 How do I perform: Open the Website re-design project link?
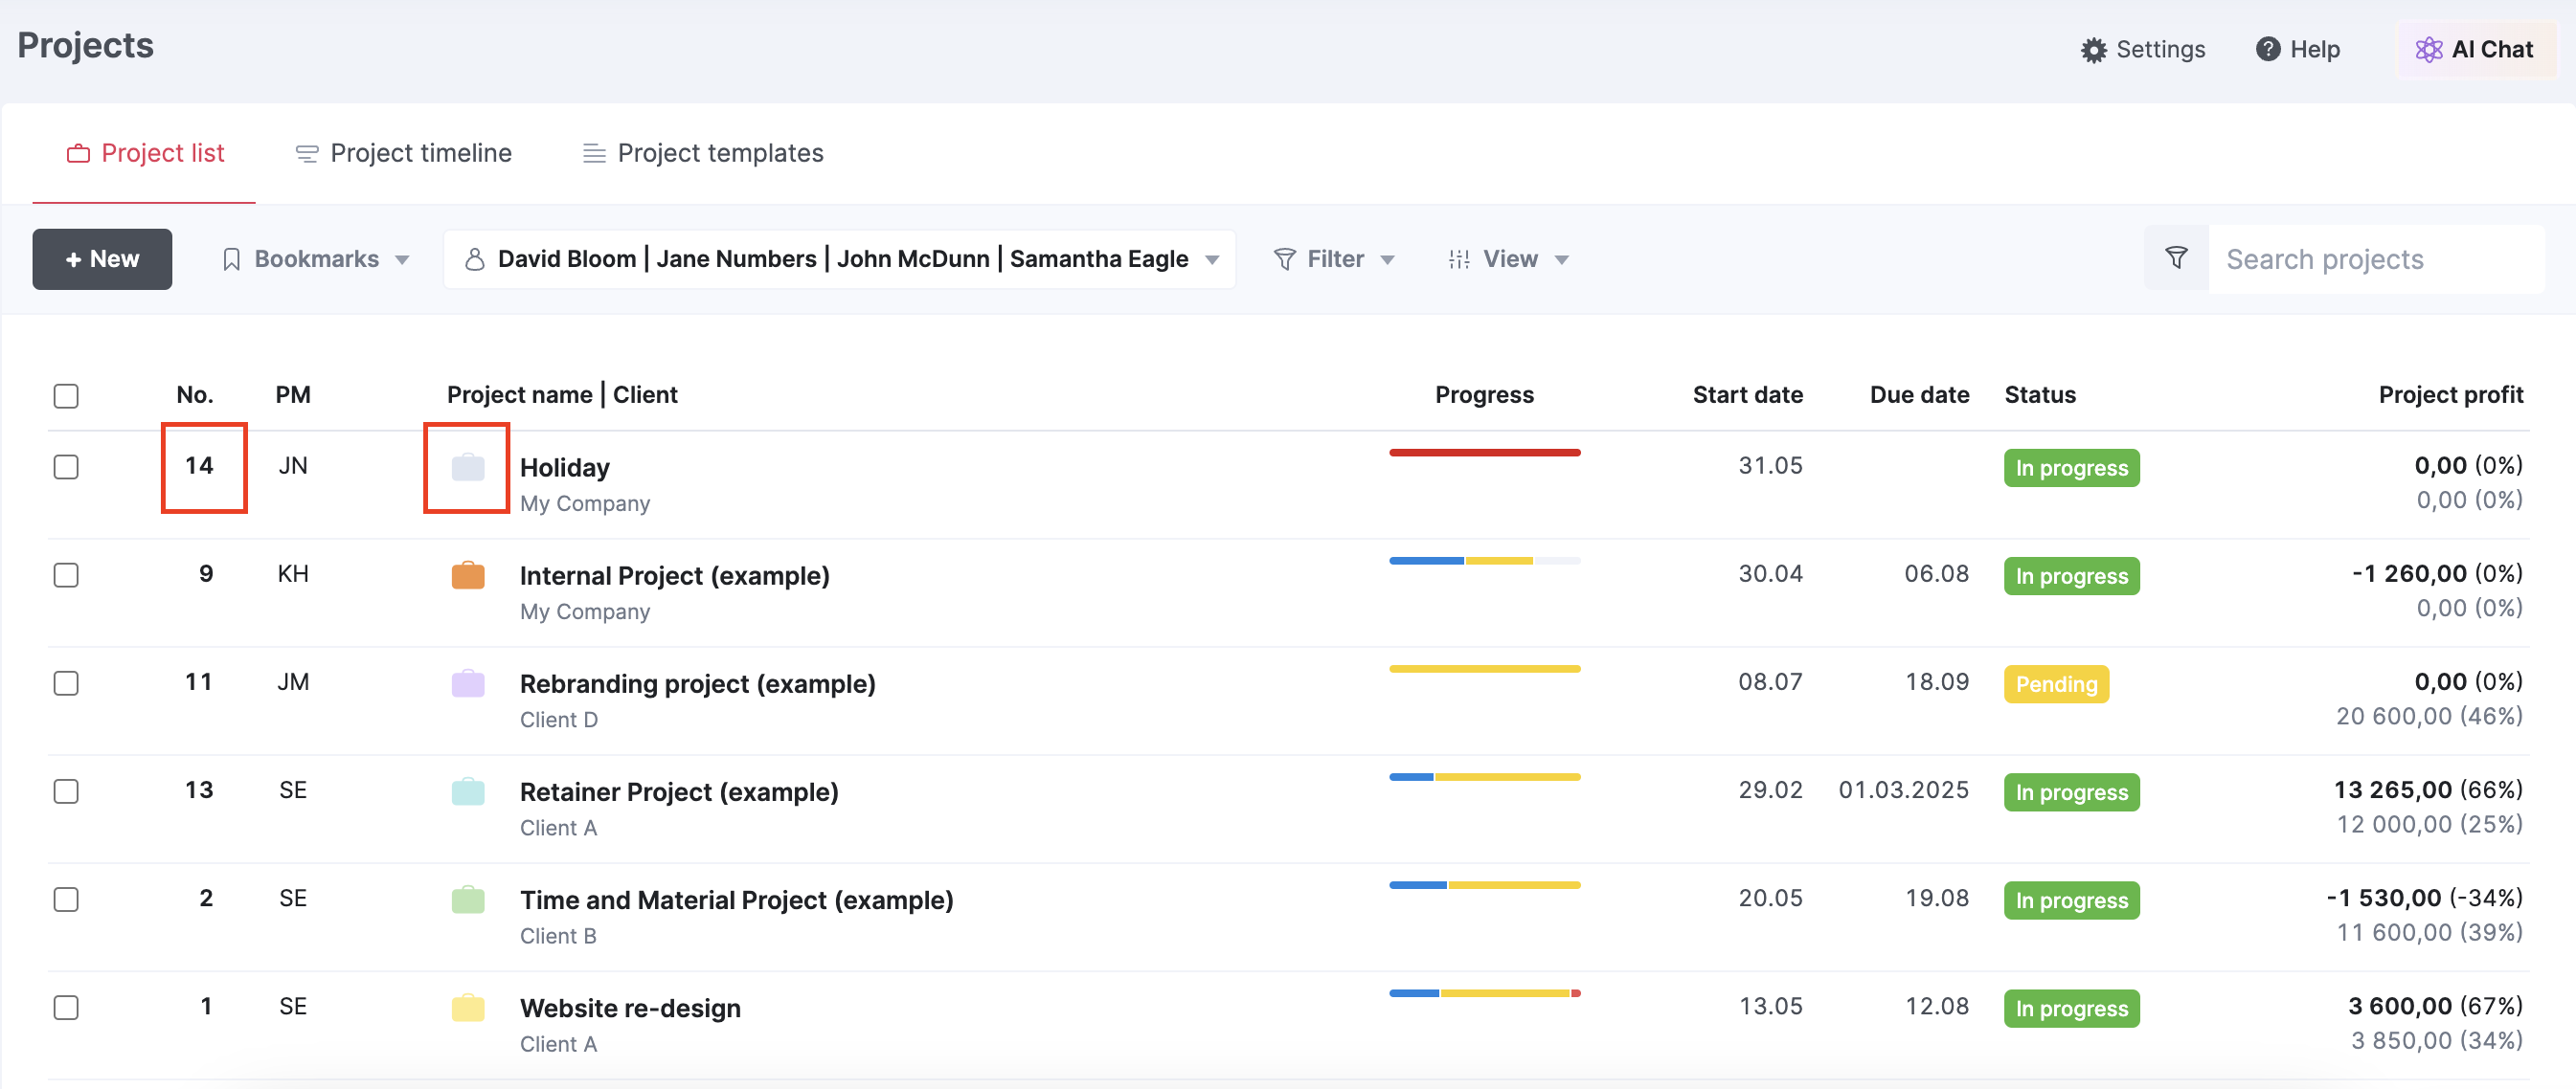630,1008
